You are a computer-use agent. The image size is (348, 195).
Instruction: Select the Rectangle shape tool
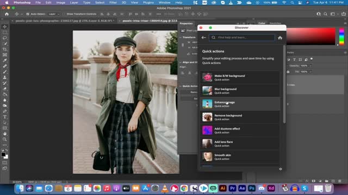(x=5, y=128)
